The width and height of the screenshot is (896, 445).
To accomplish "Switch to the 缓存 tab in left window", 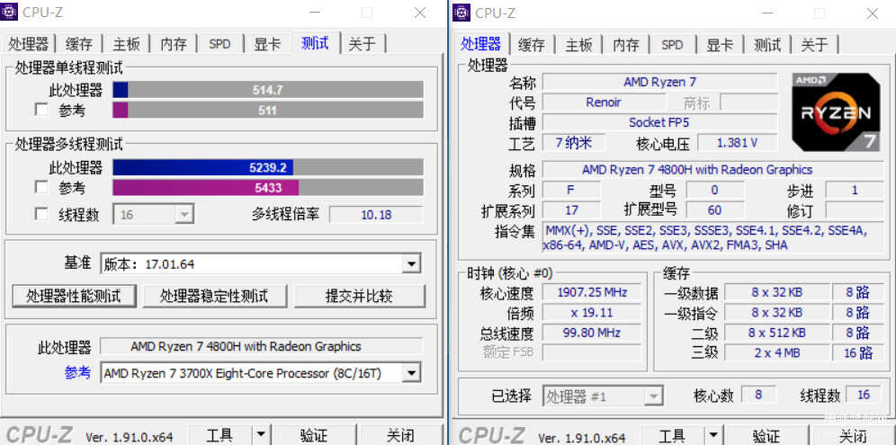I will tap(79, 44).
